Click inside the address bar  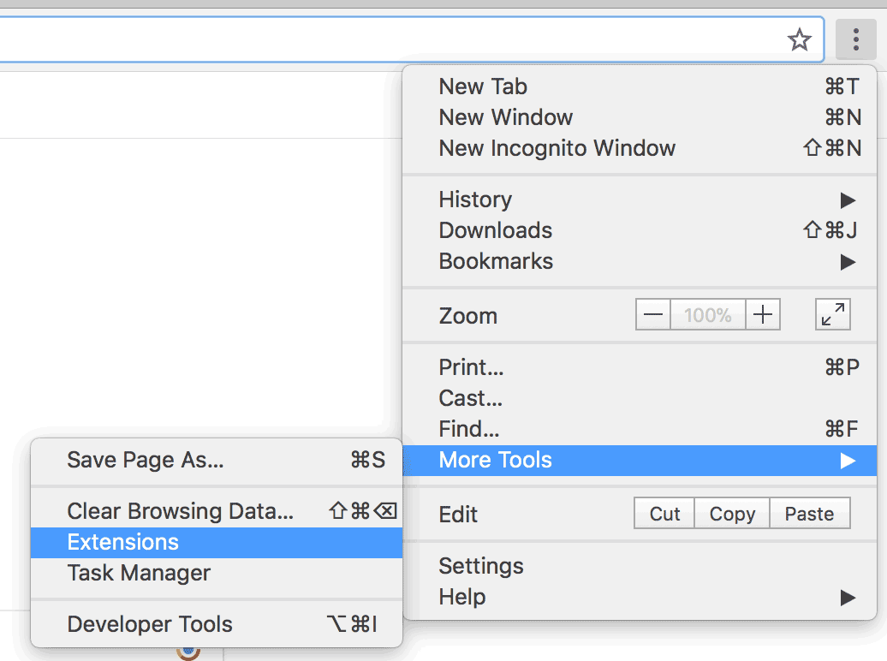pos(342,39)
